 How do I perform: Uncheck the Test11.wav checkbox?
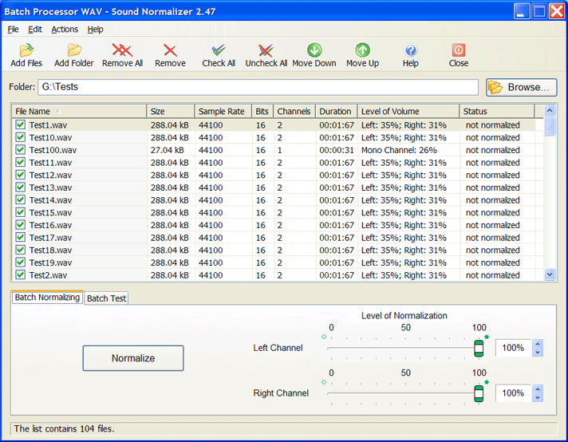tap(20, 162)
